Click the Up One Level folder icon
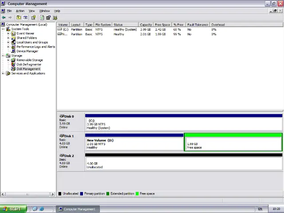 [19, 18]
